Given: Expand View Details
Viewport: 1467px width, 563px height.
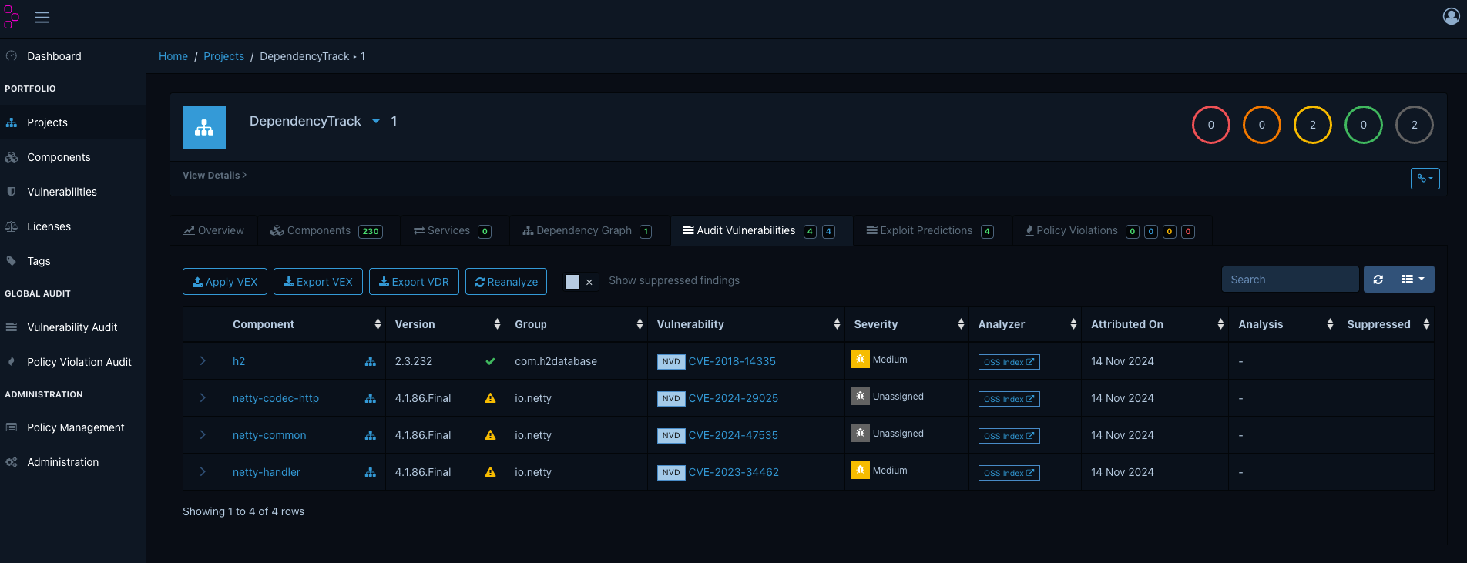Looking at the screenshot, I should pyautogui.click(x=214, y=176).
